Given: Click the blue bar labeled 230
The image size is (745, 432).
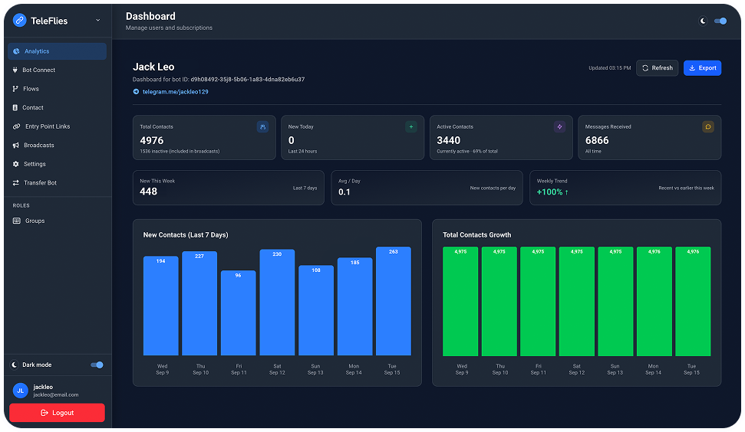Looking at the screenshot, I should (x=277, y=303).
